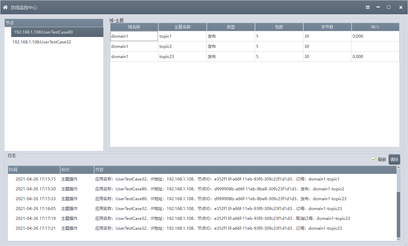Click the log scrollbar up arrow
This screenshot has height=246, width=408.
coord(398,168)
